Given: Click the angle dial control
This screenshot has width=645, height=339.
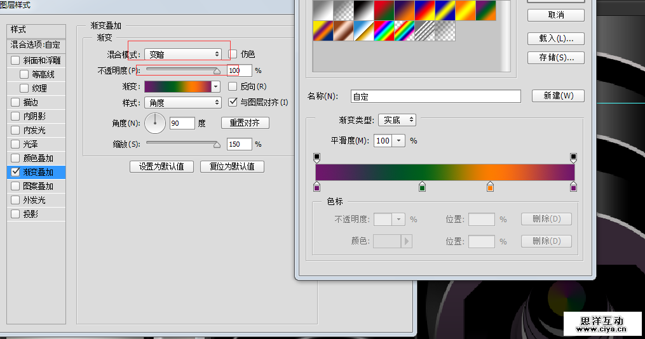Looking at the screenshot, I should click(155, 123).
